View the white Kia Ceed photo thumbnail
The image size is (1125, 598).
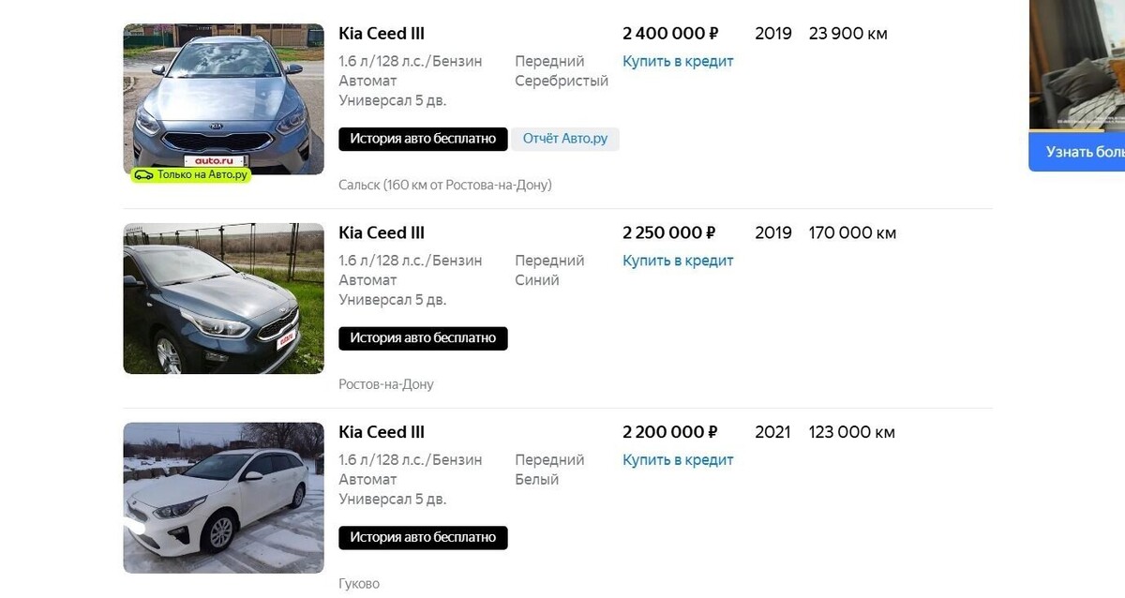(223, 498)
